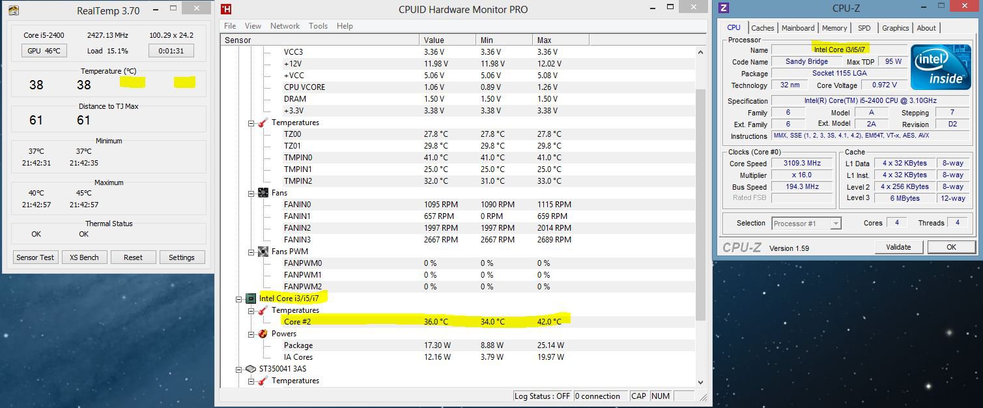Click the Temperatures thermometer icon under TZ00 group

tap(261, 123)
